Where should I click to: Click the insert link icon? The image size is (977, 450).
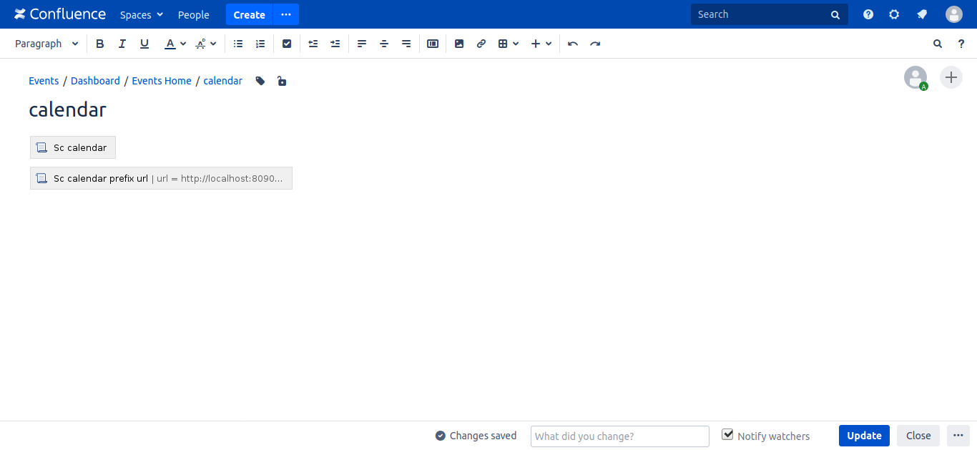[x=481, y=44]
